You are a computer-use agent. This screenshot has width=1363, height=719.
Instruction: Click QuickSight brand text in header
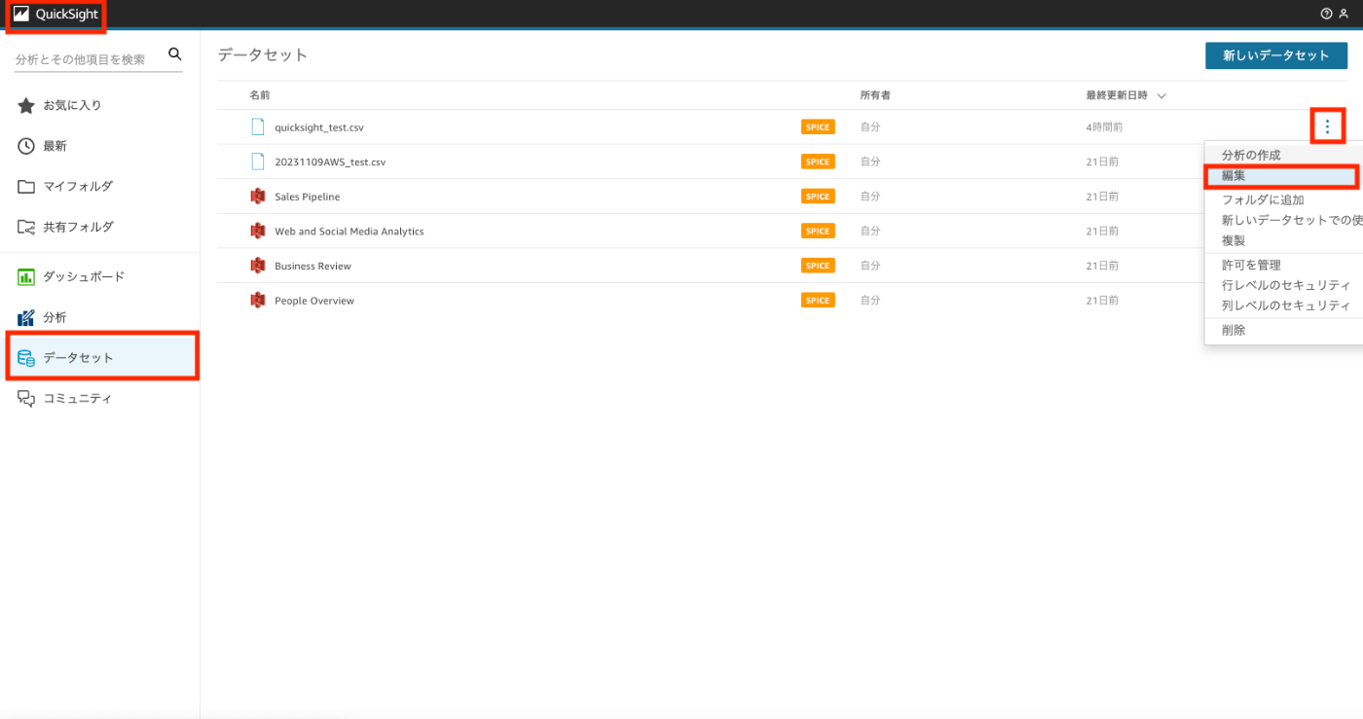(x=67, y=15)
